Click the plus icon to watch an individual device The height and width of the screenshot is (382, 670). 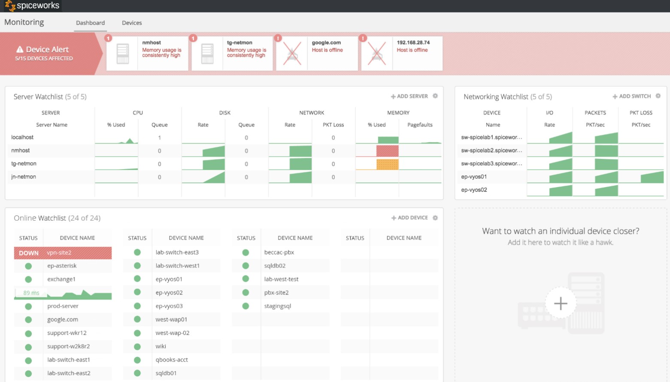click(560, 303)
